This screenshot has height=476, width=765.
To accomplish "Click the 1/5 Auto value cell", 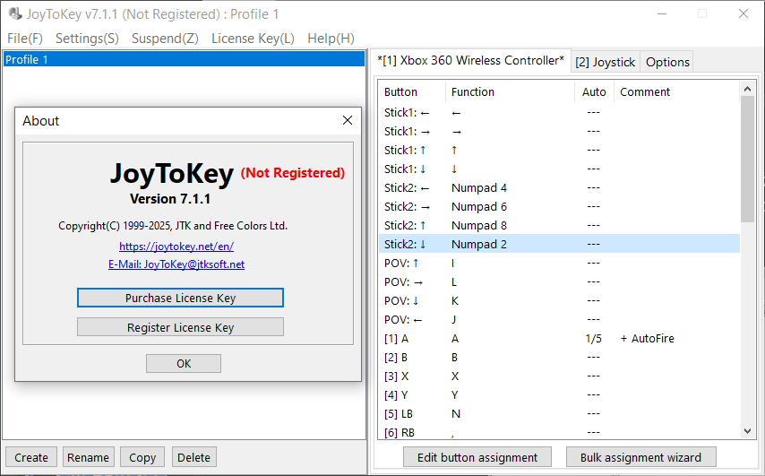I will click(593, 338).
